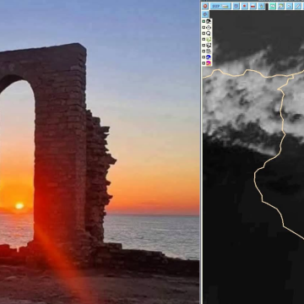Click the red and white printer-like icon
304x304 pixels.
coord(252,6)
